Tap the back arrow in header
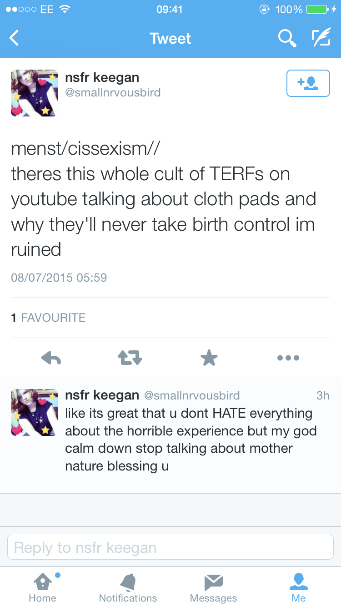Viewport: 341px width, 607px height. click(x=14, y=38)
